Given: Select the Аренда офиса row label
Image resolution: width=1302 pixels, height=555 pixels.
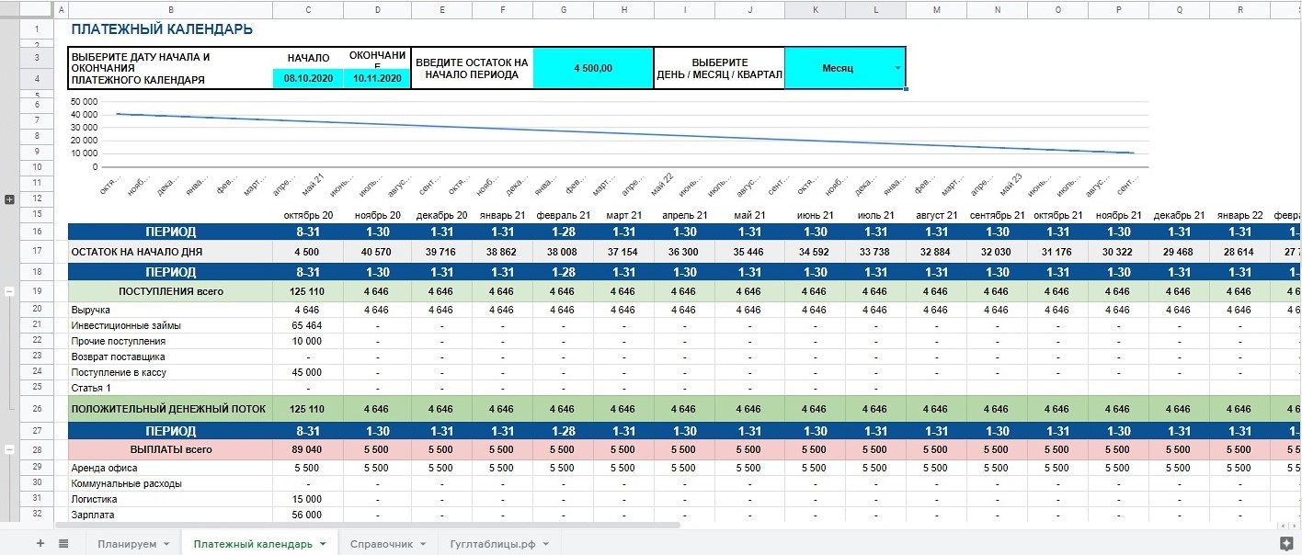Looking at the screenshot, I should 170,468.
